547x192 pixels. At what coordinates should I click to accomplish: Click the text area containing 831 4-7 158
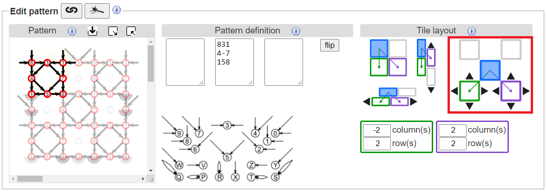point(234,62)
